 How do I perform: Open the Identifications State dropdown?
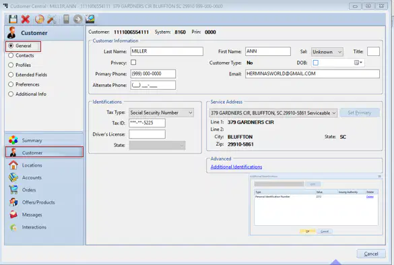click(x=157, y=145)
